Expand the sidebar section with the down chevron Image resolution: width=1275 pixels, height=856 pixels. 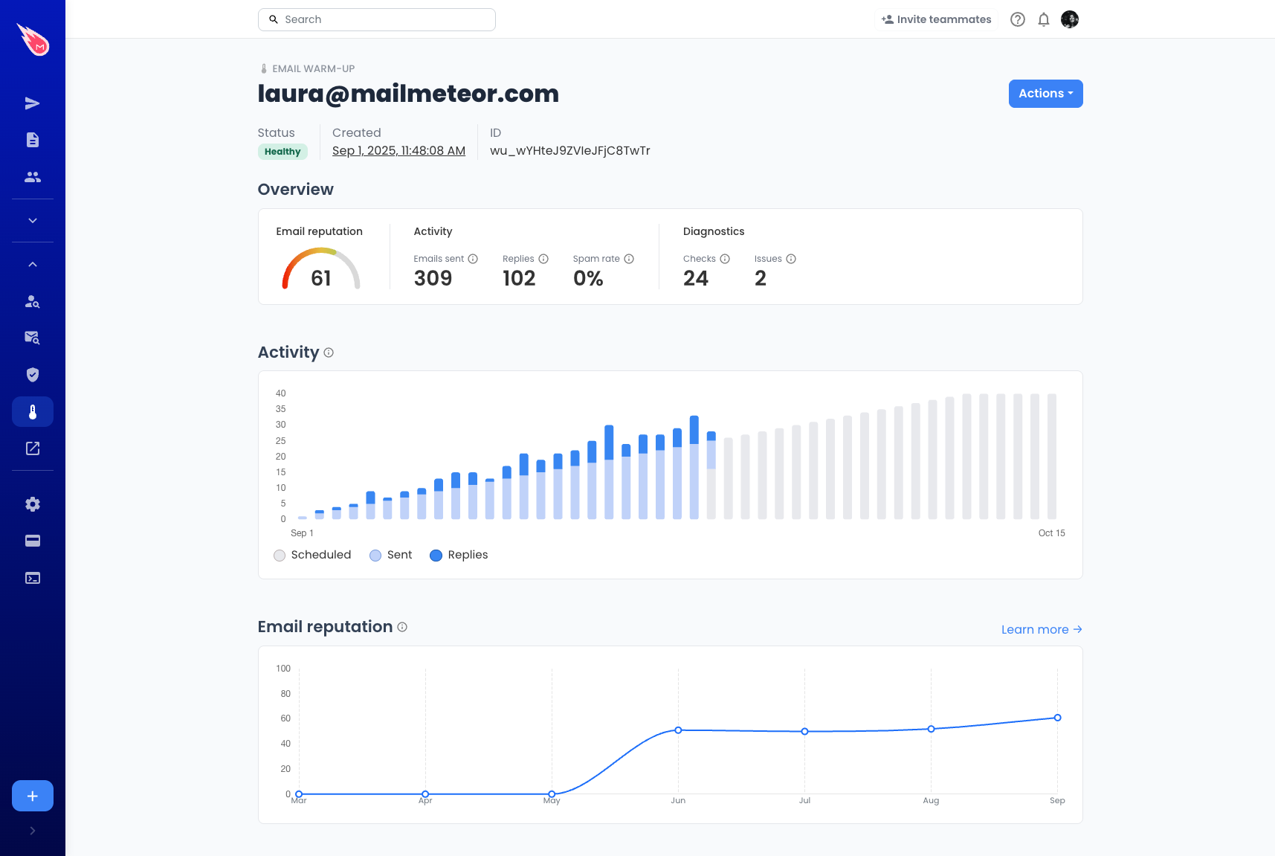[x=32, y=220]
